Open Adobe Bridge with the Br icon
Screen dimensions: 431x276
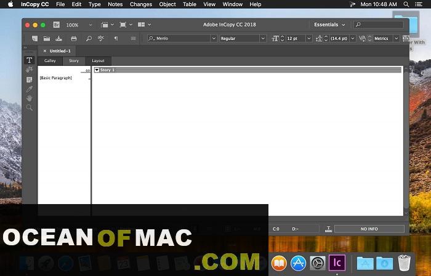(x=57, y=25)
